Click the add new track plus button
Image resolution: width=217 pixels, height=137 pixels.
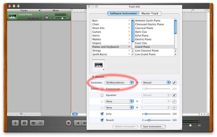[15, 123]
